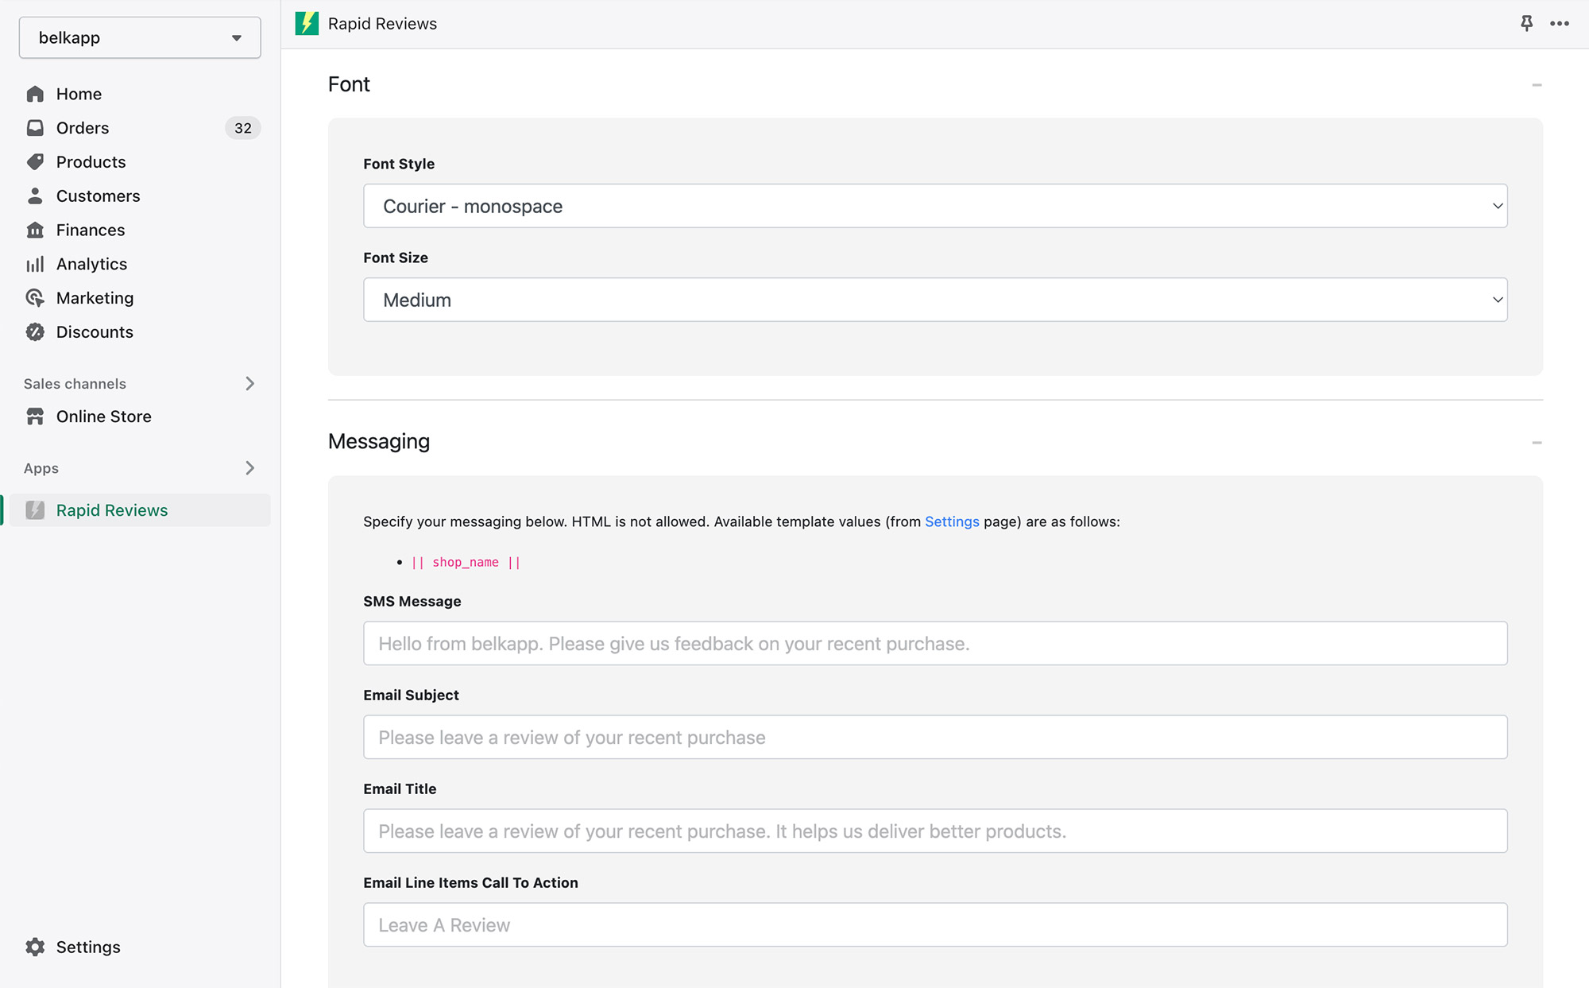Screen dimensions: 1589x988
Task: Follow the Settings link in messaging text
Action: (952, 521)
